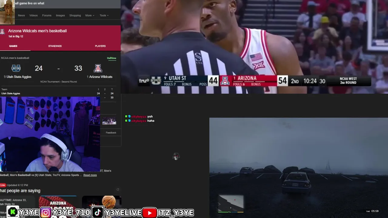Viewport: 388px width, 218px height.
Task: Click the Arizona logo in the red header
Action: [x=2, y=31]
